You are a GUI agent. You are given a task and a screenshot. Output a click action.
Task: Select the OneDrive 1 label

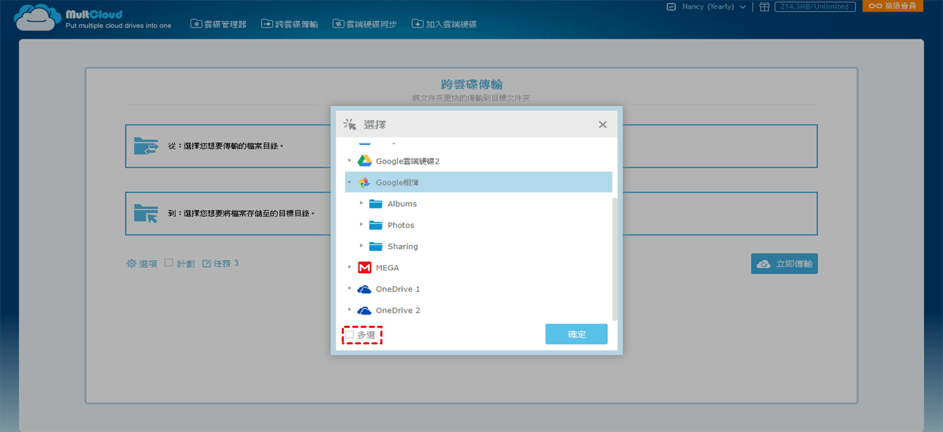[398, 289]
